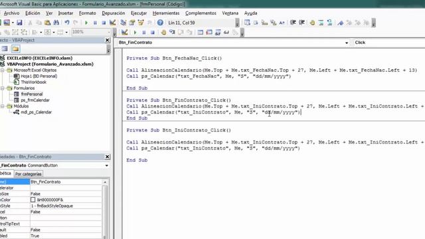Viewport: 425px width, 239px height.
Task: Open the Archivo menu
Action: click(12, 13)
